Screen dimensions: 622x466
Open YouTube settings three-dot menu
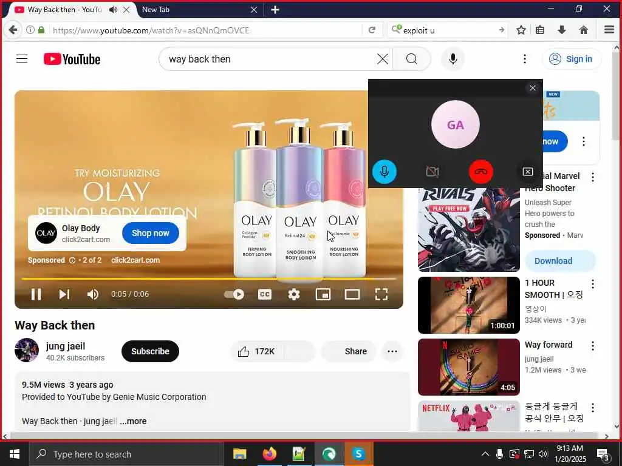click(524, 59)
